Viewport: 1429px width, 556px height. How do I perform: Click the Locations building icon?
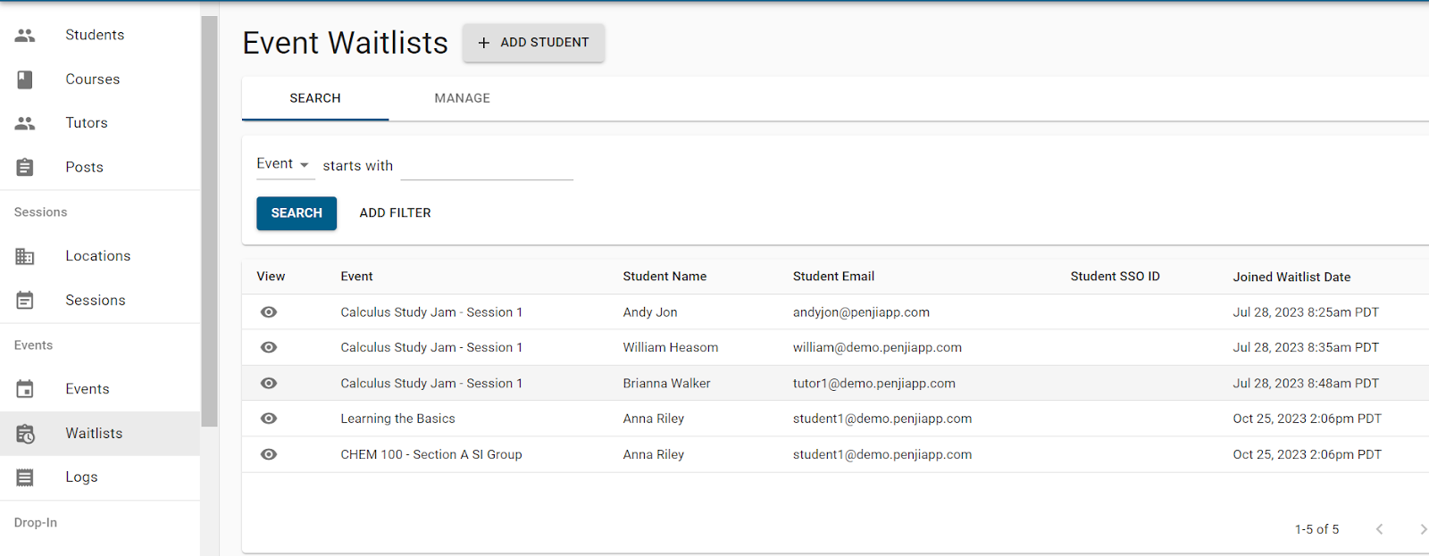(25, 256)
